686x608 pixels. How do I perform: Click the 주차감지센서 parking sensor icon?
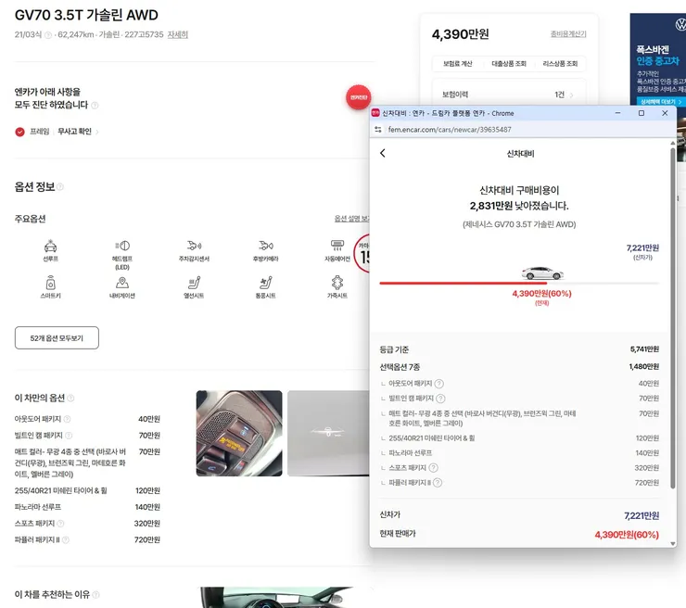pyautogui.click(x=194, y=246)
